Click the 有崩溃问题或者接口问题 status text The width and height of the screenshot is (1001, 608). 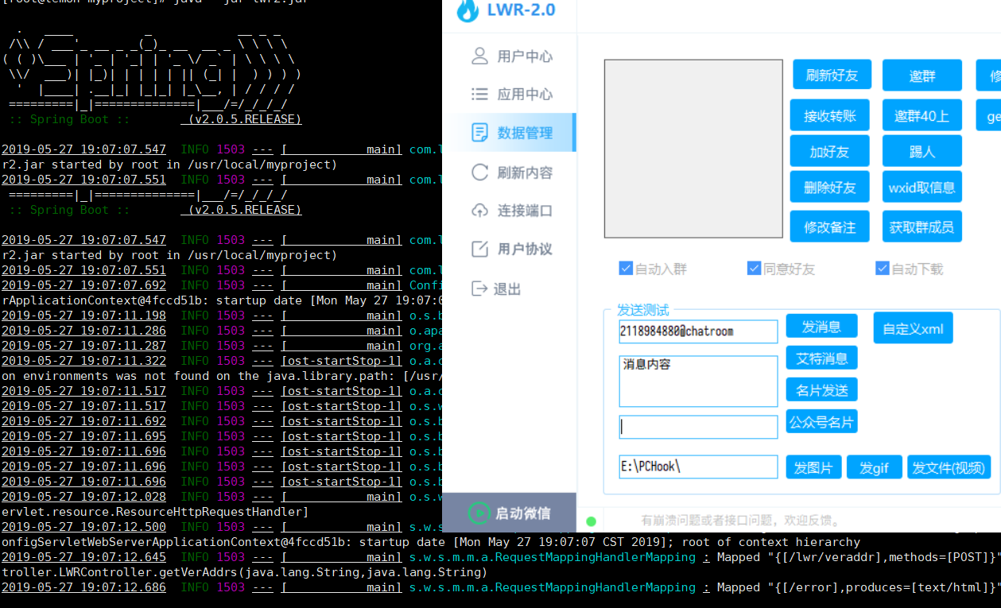click(x=741, y=521)
